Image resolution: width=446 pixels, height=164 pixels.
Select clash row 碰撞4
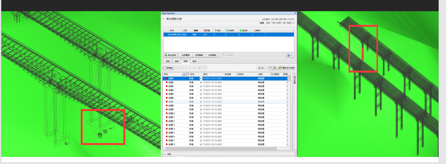225,90
